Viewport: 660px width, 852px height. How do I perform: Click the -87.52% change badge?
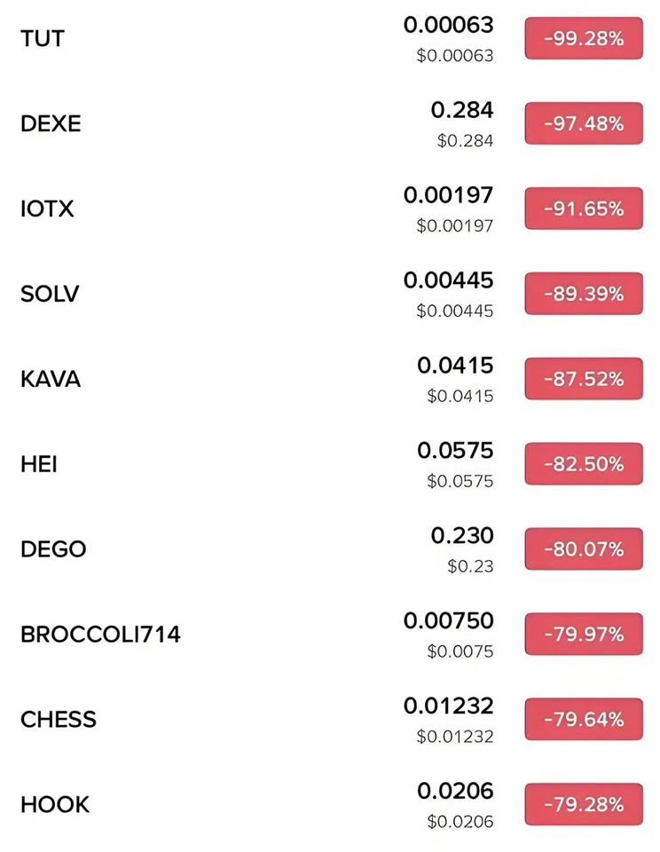(584, 379)
